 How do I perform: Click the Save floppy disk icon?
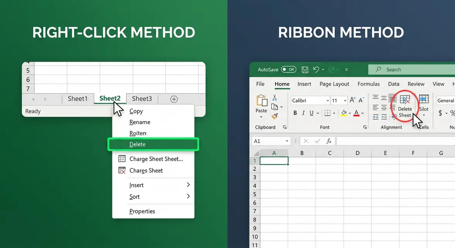[305, 70]
